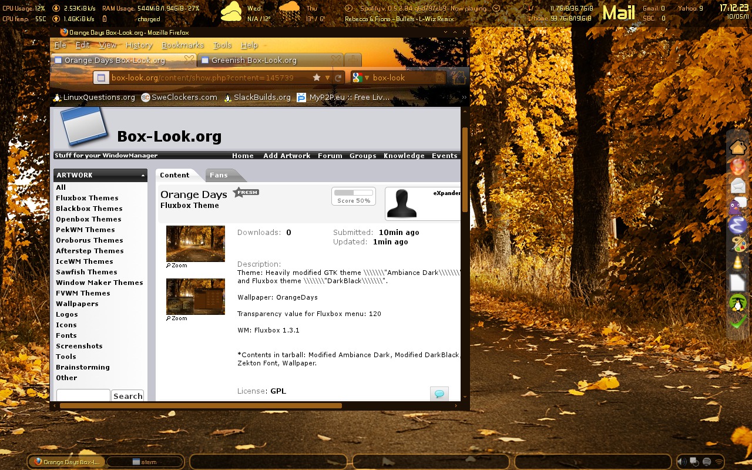This screenshot has width=752, height=470.
Task: Launch Firefox from the right dock
Action: [x=738, y=167]
